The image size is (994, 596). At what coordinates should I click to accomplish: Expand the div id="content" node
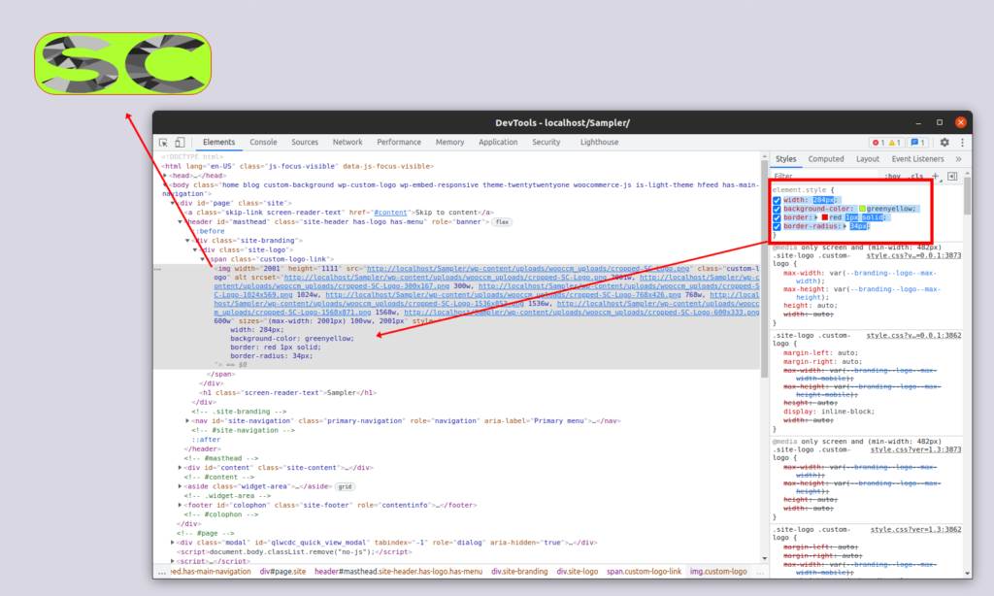pyautogui.click(x=180, y=468)
